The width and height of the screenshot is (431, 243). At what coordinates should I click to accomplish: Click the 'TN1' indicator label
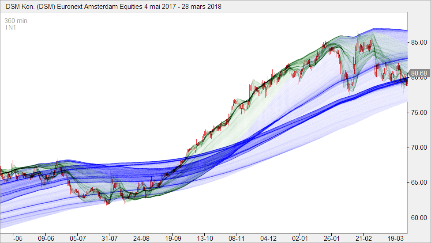(10, 27)
